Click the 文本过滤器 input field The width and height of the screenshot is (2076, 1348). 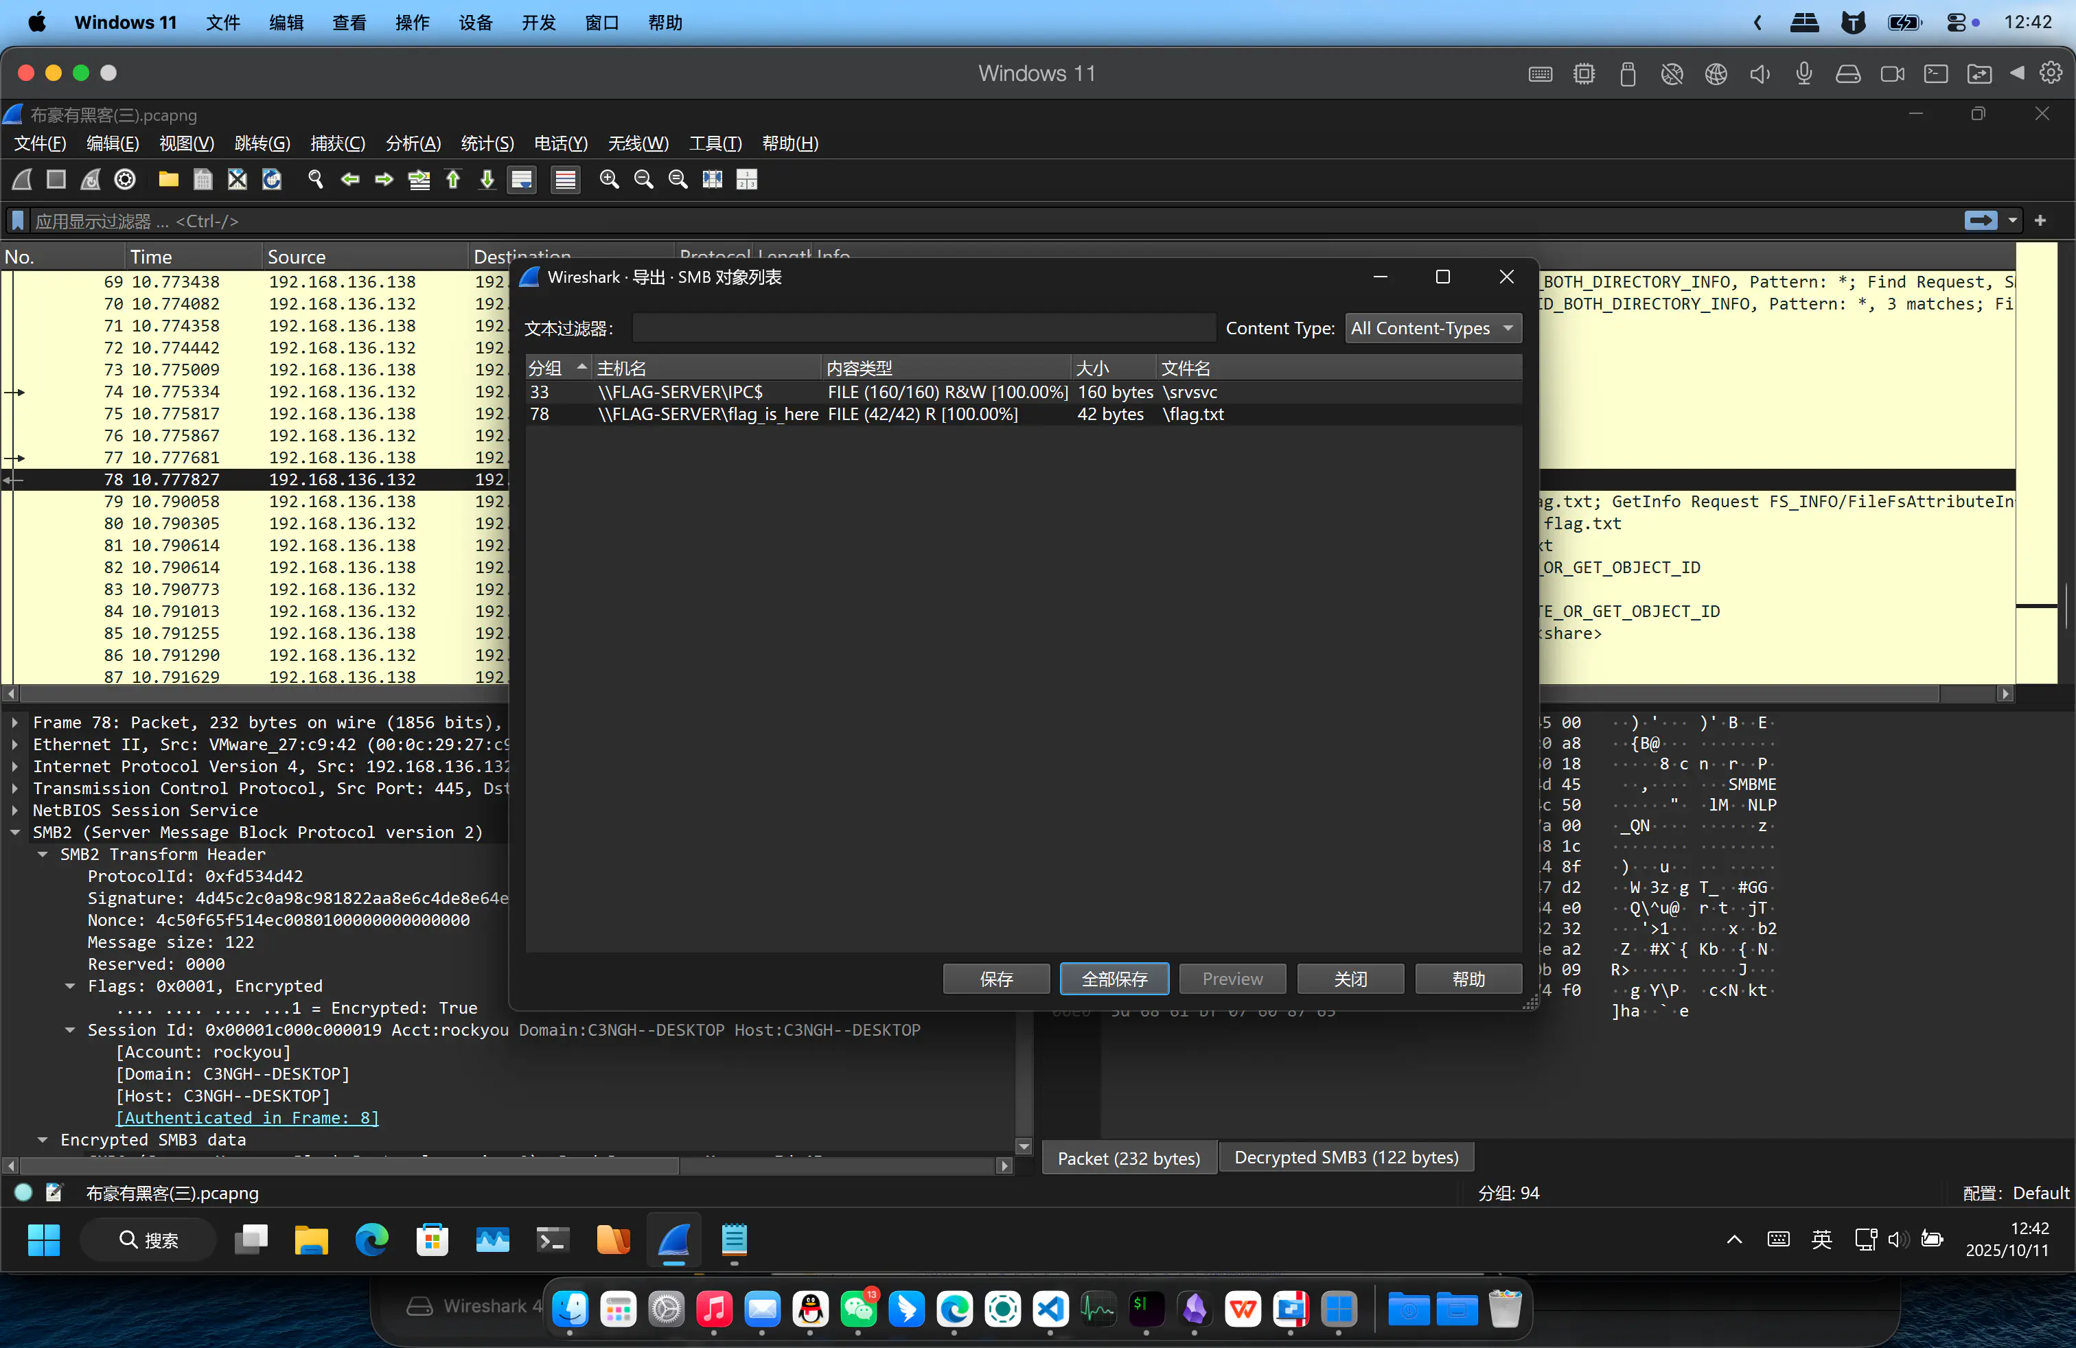923,329
